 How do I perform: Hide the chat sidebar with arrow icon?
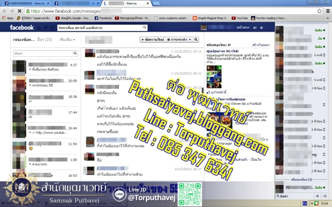click(324, 196)
